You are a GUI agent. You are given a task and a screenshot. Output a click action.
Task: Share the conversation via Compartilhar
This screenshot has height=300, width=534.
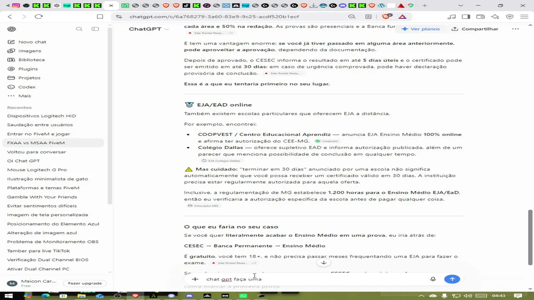pyautogui.click(x=475, y=29)
